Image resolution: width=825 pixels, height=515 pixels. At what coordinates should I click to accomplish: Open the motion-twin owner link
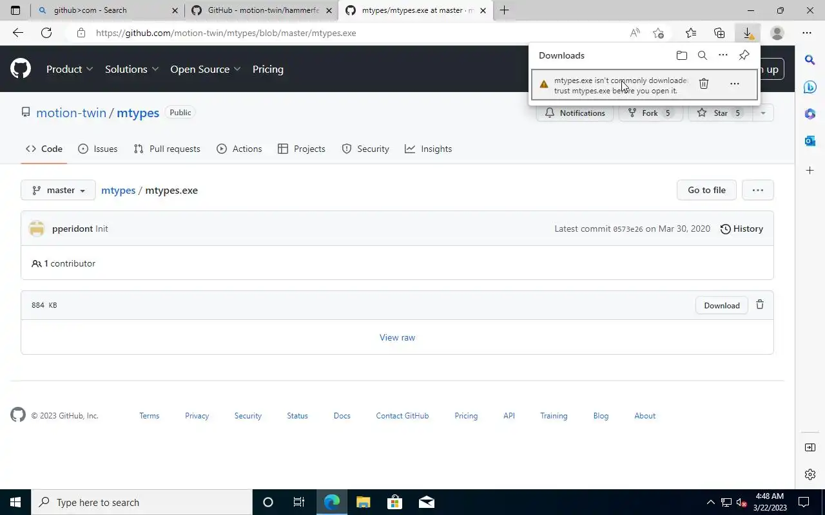71,113
